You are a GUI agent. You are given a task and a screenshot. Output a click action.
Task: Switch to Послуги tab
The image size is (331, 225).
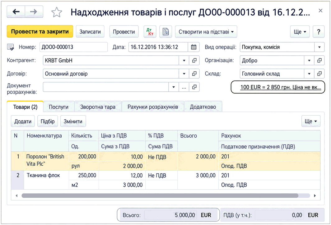pos(59,107)
